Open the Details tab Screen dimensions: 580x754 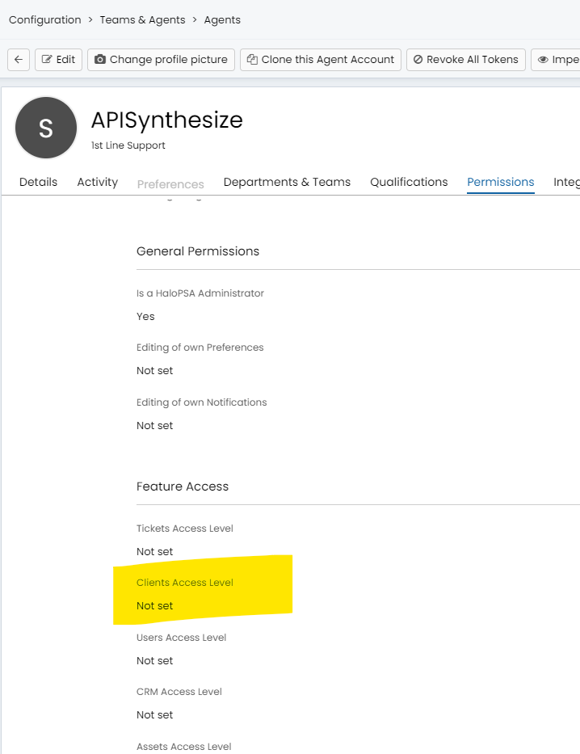(x=38, y=182)
